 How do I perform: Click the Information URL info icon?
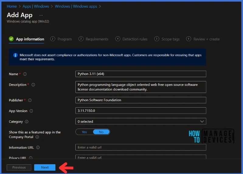pyautogui.click(x=38, y=147)
